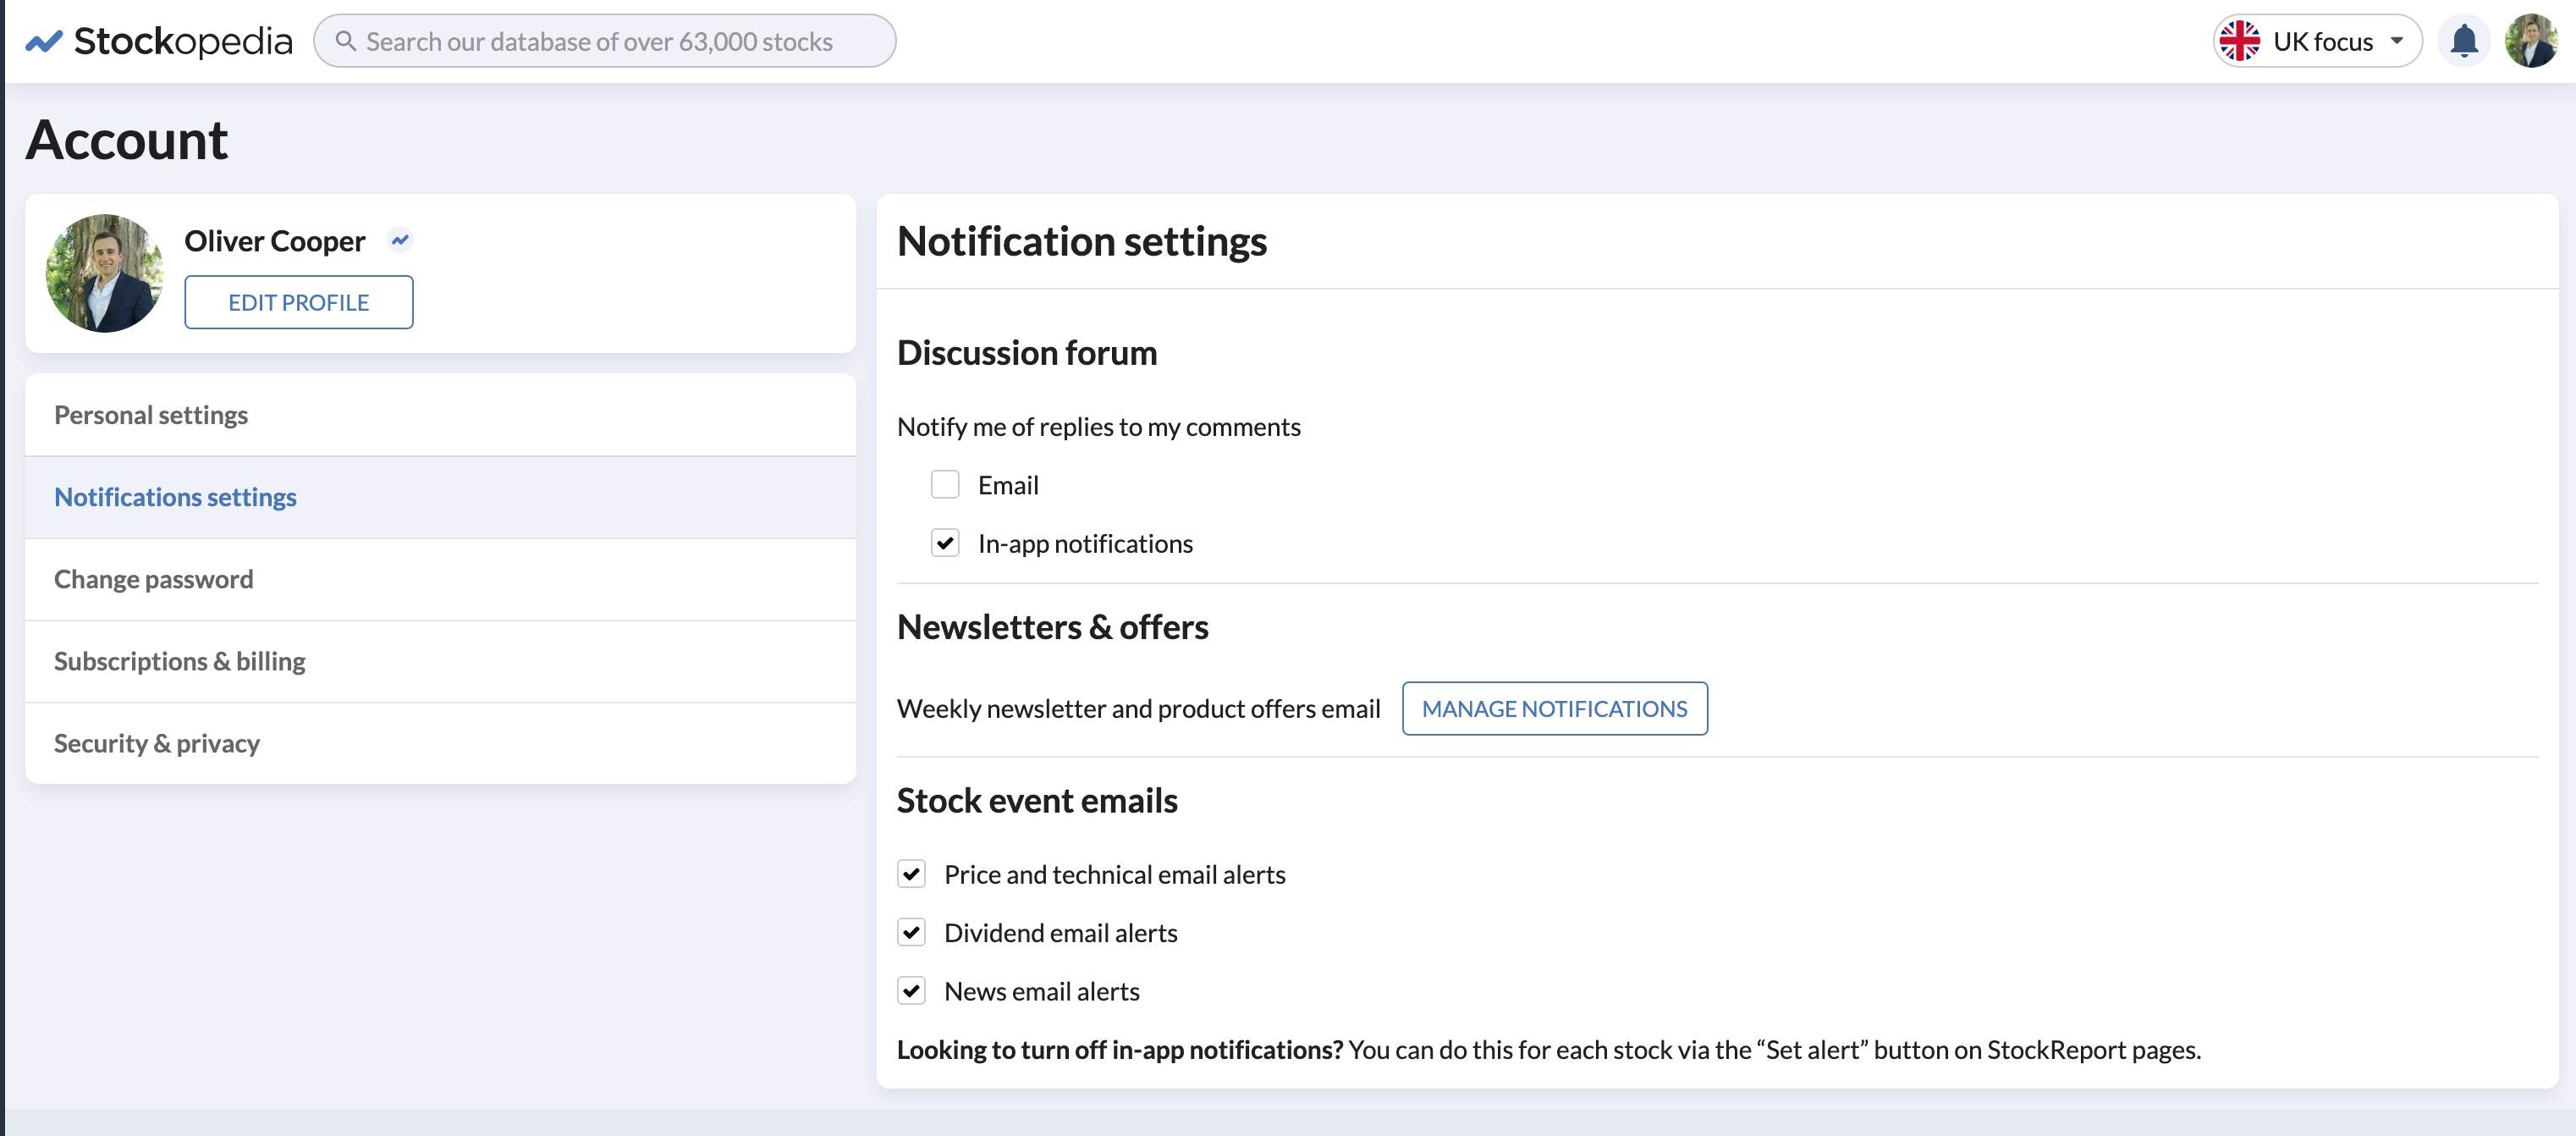Go to Subscriptions & billing

[179, 661]
